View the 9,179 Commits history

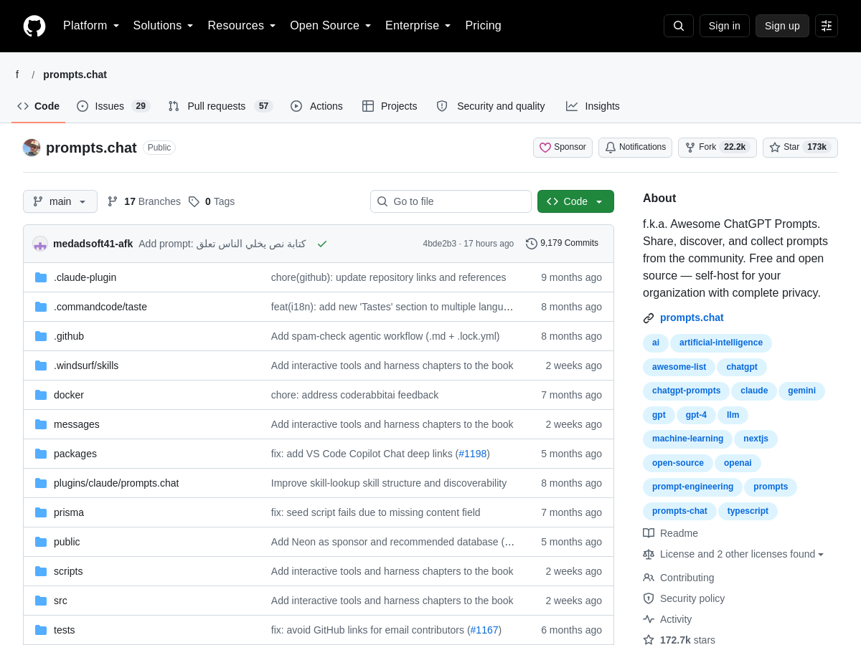pos(562,244)
